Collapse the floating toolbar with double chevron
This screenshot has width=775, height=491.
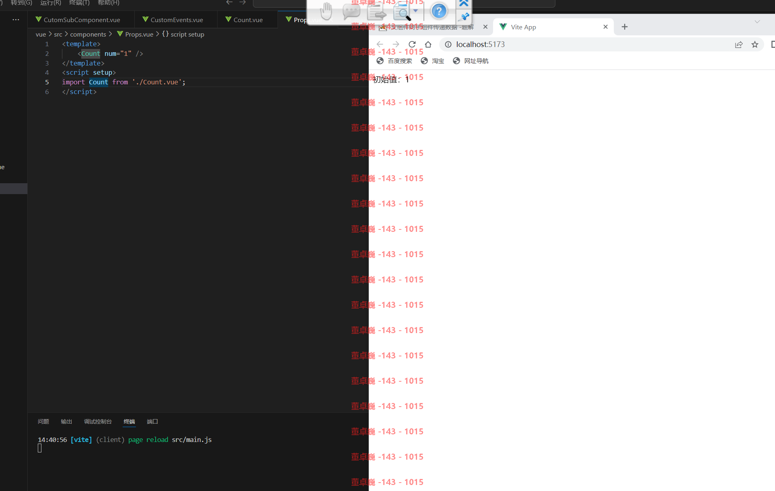click(464, 4)
